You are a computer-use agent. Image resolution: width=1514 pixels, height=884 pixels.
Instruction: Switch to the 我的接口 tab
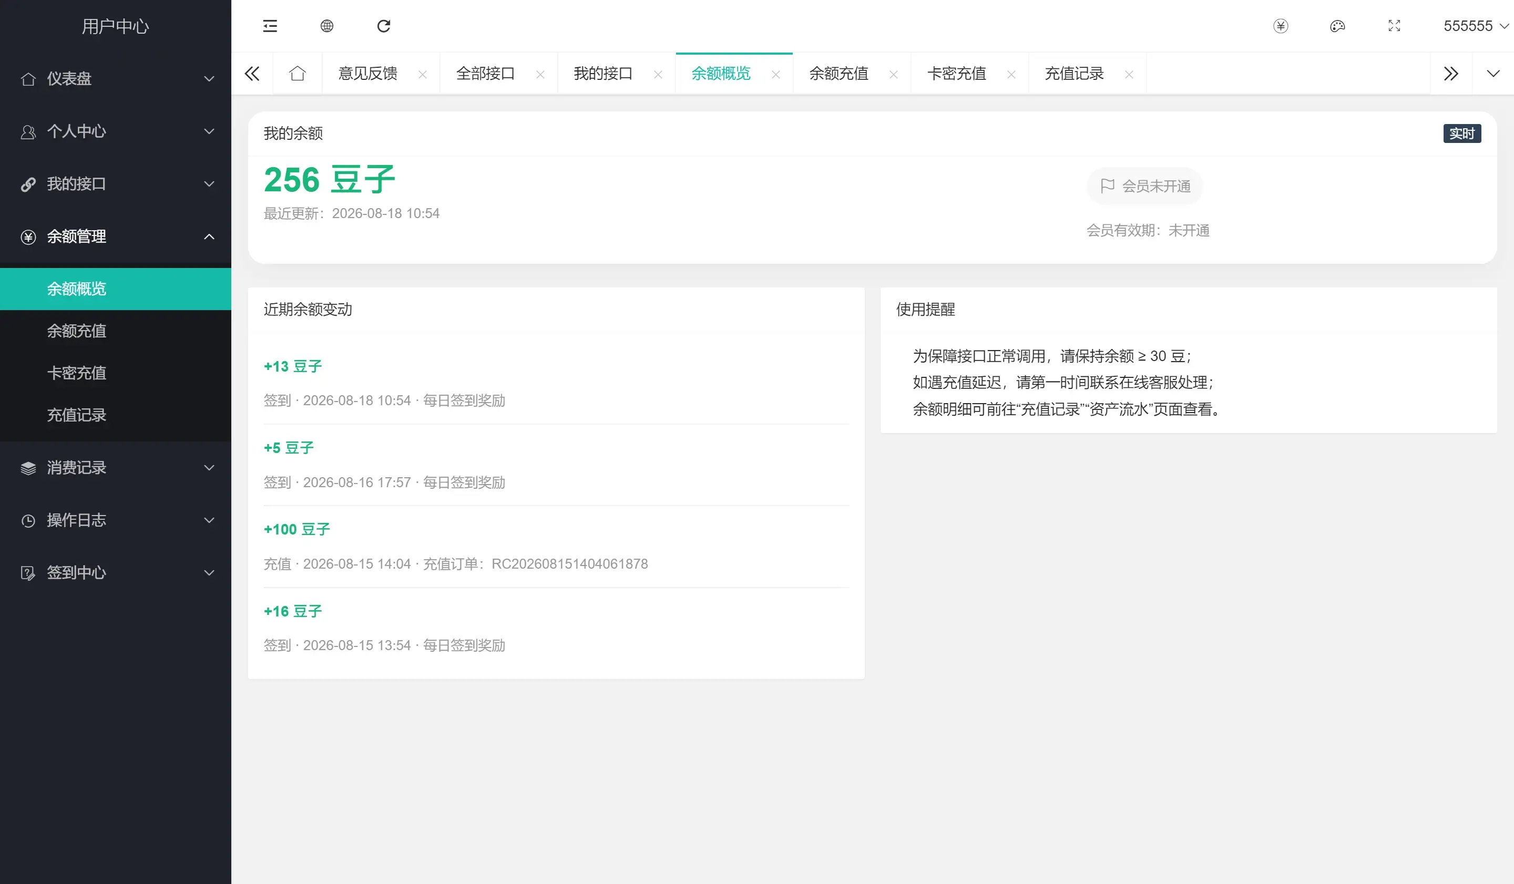coord(603,73)
